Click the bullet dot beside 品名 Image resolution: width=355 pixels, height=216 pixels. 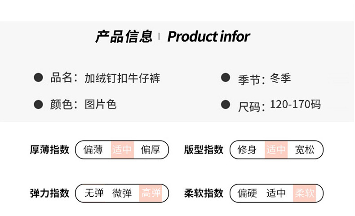pyautogui.click(x=39, y=78)
